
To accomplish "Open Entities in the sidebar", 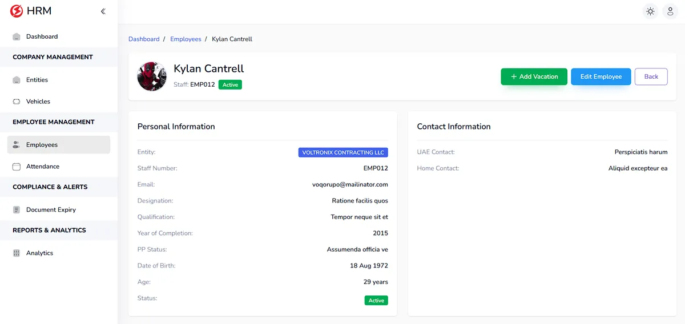I will 59,80.
